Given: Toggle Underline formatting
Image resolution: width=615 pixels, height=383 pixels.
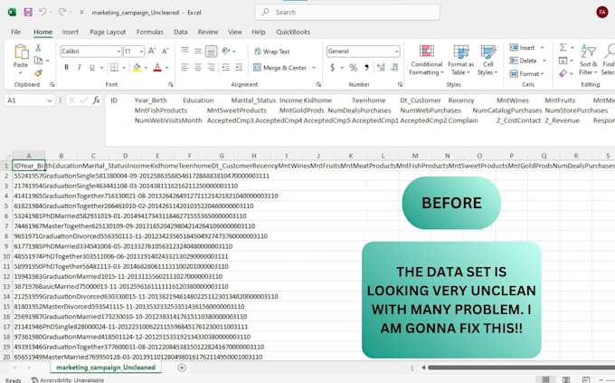Looking at the screenshot, I should pos(92,68).
